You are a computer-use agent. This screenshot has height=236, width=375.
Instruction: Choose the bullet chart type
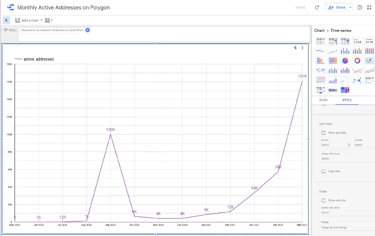coord(333,90)
